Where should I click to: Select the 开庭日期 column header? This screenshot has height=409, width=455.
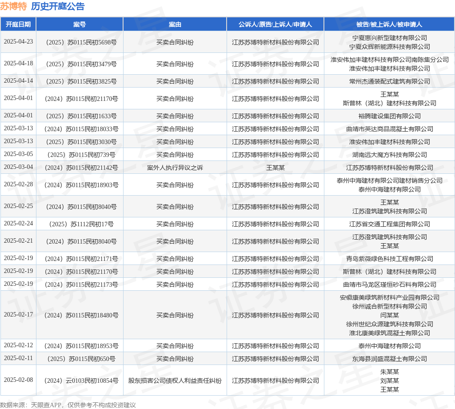pos(18,24)
